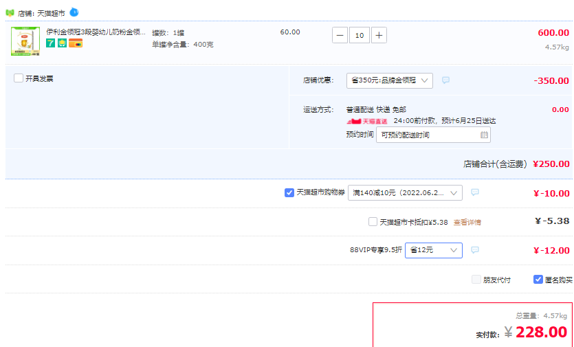Toggle the 朋友代付 checkbox
Screen dimensions: 574x347
pos(476,280)
